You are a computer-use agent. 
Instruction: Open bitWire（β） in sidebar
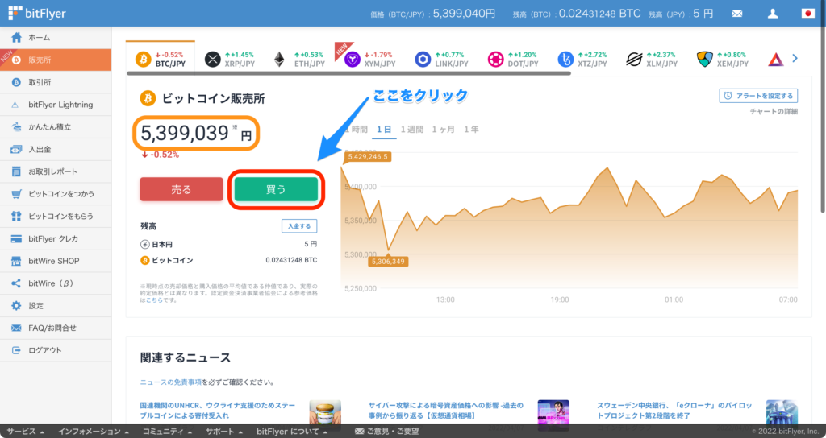[56, 283]
